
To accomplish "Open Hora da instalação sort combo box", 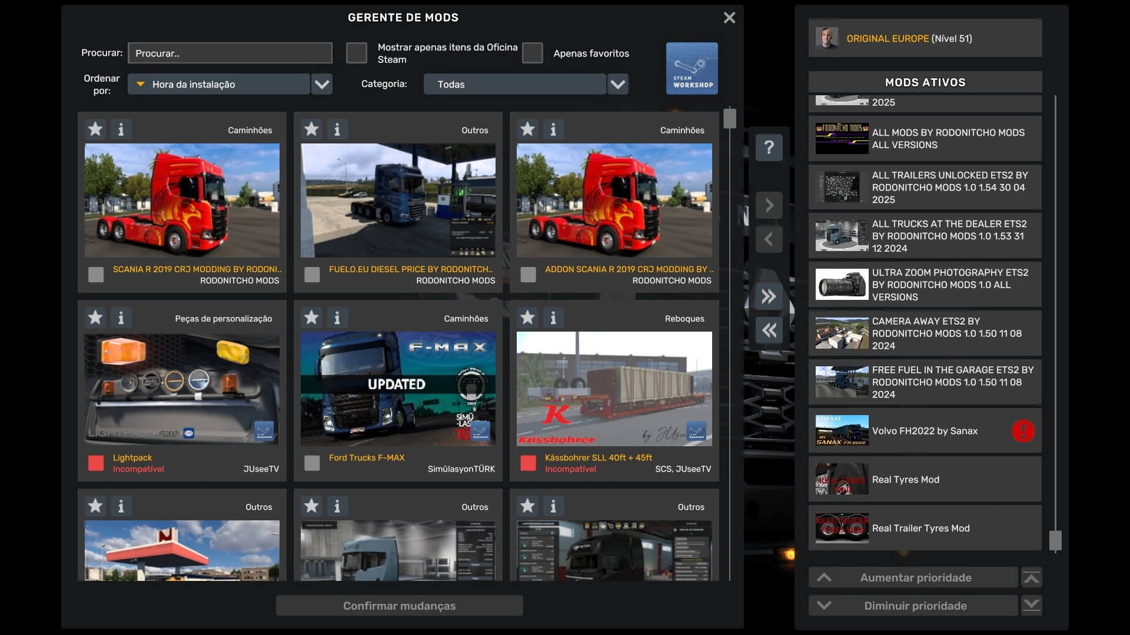I will pos(219,84).
